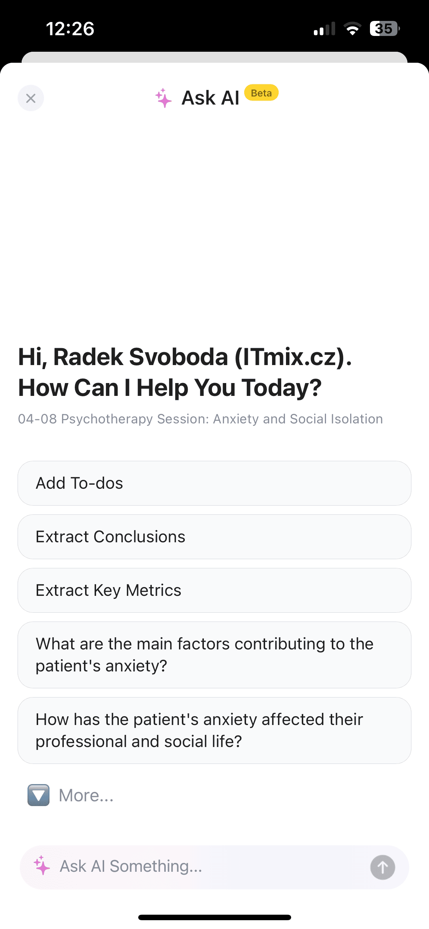
Task: Select the Add To-dos suggestion
Action: tap(214, 483)
